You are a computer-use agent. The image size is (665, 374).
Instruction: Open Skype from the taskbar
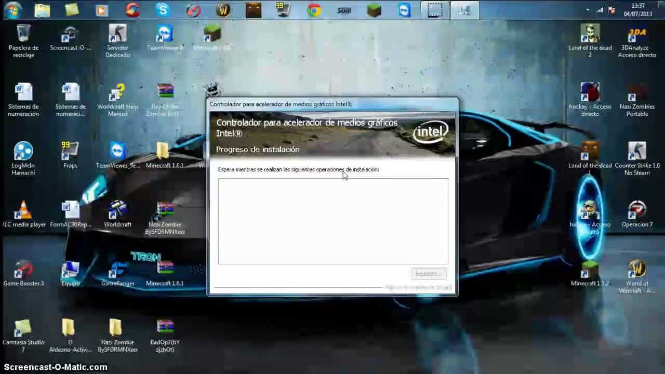tap(163, 10)
